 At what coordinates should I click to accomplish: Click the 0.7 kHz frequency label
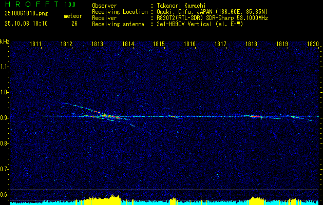coord(4,169)
